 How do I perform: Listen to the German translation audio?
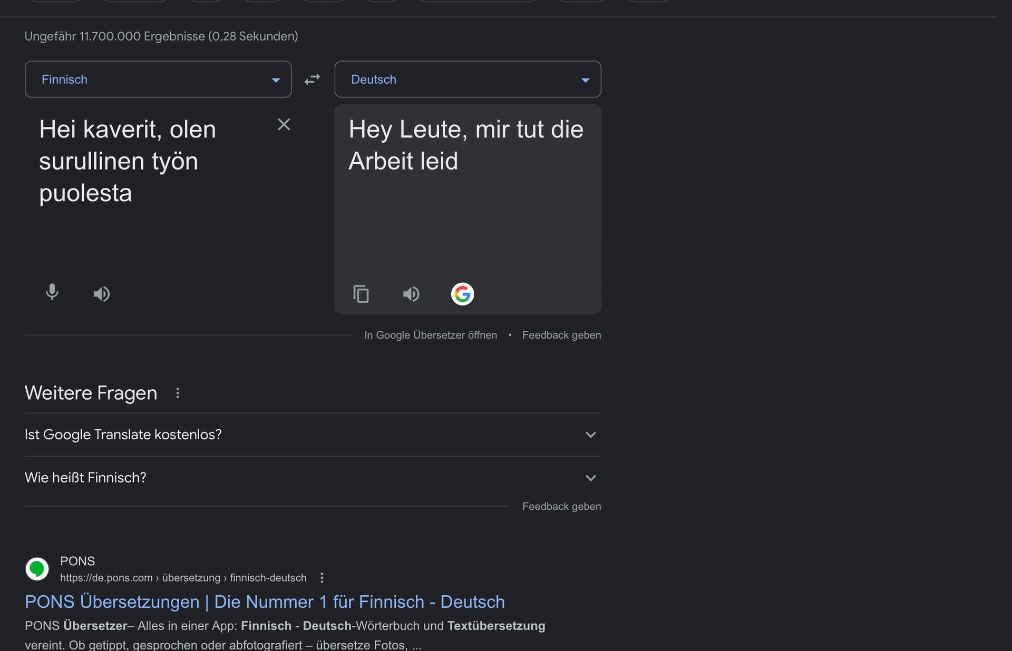point(411,294)
